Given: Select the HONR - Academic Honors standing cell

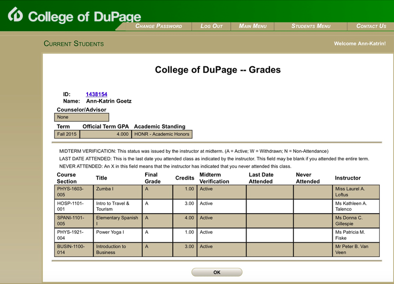Looking at the screenshot, I should [x=161, y=134].
